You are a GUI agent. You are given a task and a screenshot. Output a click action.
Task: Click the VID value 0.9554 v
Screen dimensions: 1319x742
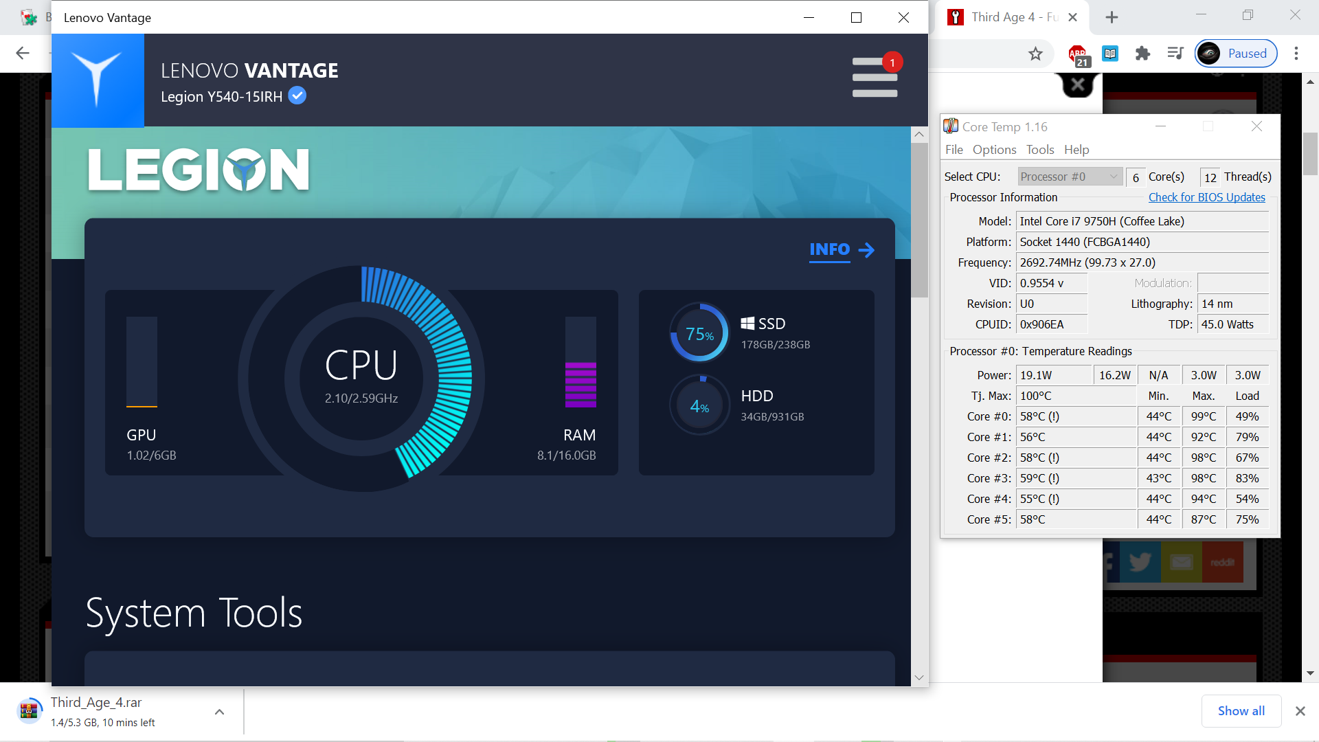click(x=1052, y=283)
